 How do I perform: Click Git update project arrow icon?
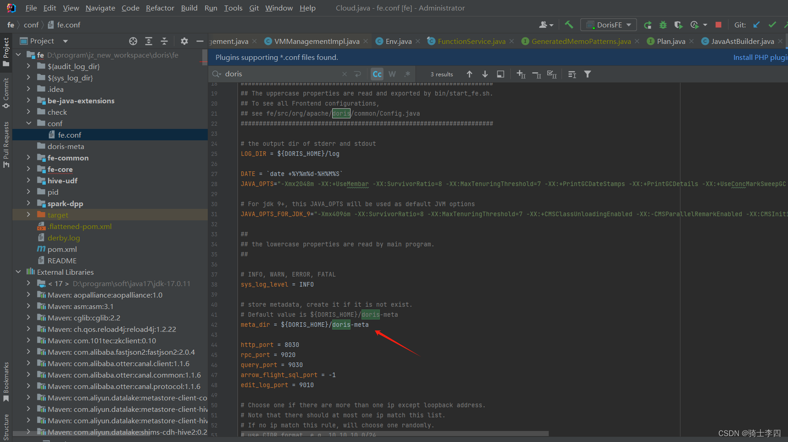click(757, 25)
